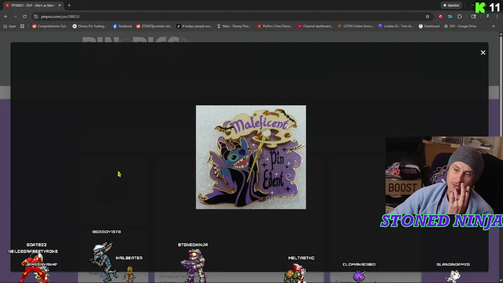Viewport: 503px width, 283px height.
Task: Open the Disney Pin Trading bookmark
Action: pyautogui.click(x=89, y=26)
